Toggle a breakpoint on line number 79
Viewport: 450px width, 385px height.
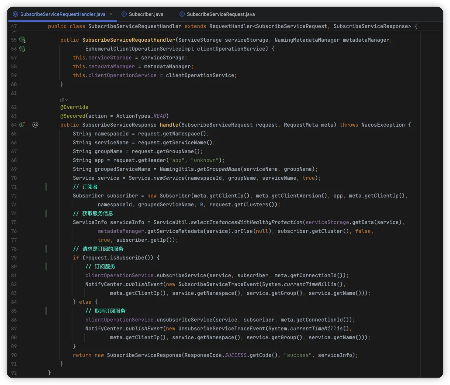[14, 258]
